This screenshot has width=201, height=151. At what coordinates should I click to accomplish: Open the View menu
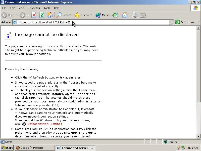click(x=22, y=8)
